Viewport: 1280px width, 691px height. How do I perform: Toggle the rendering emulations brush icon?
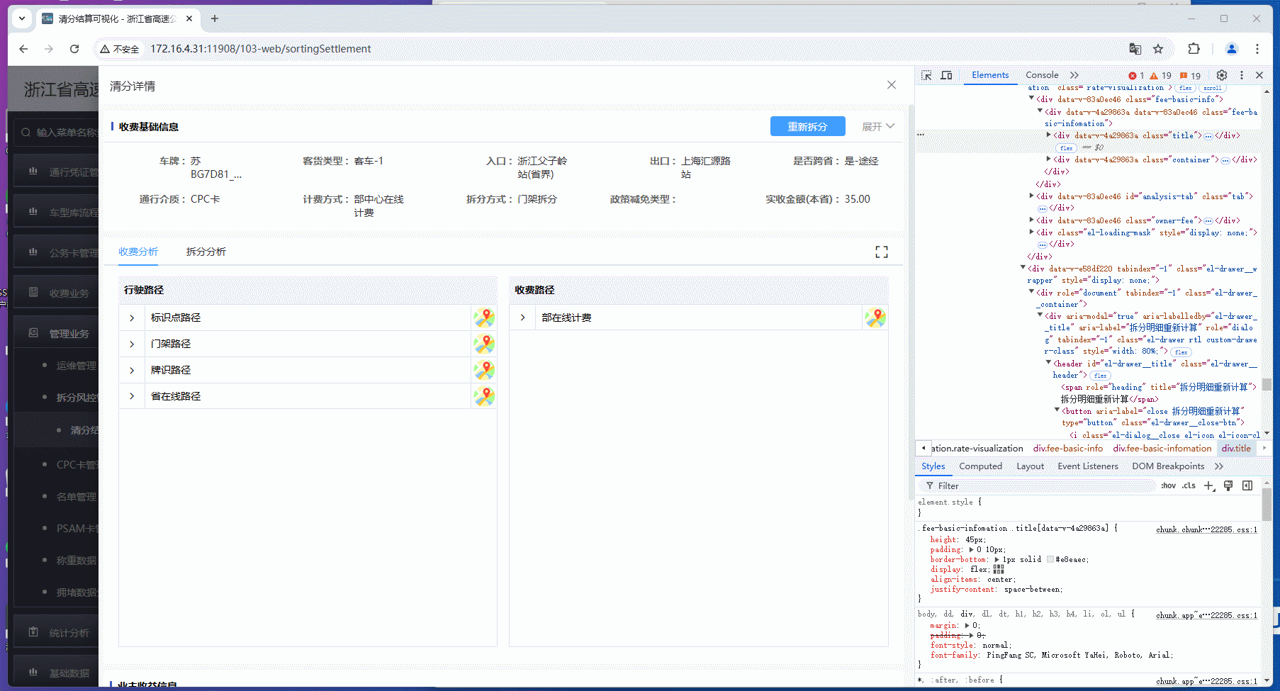(x=1228, y=486)
